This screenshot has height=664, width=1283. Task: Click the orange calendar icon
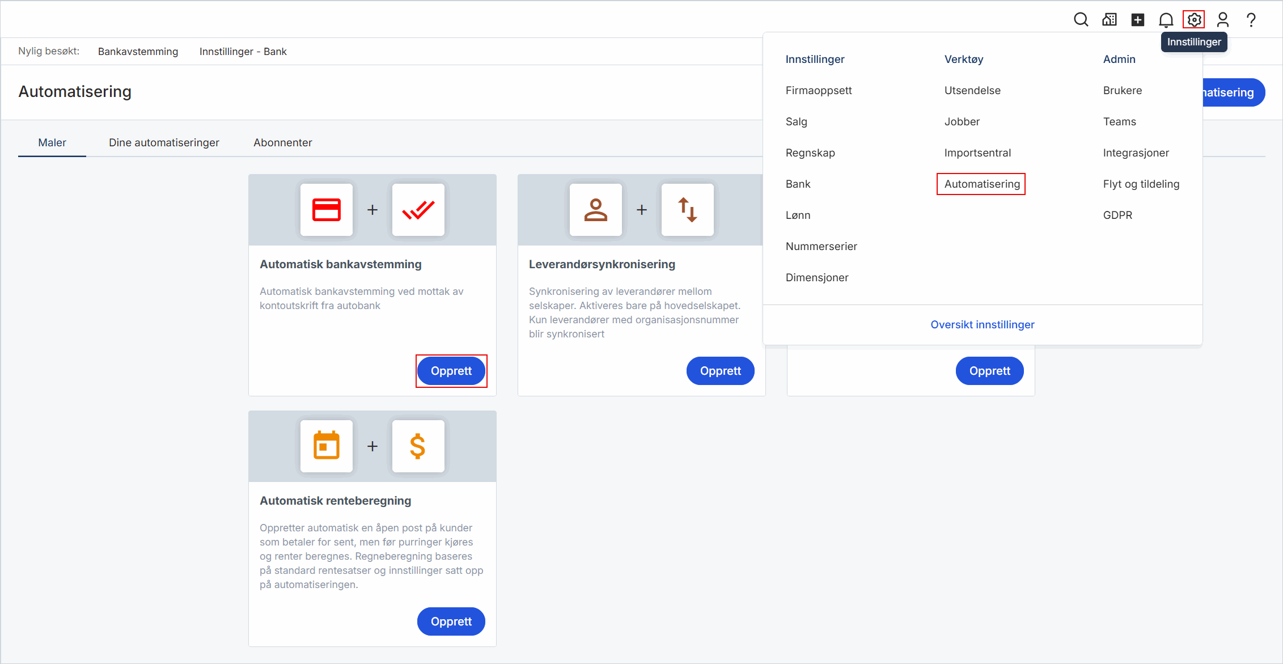[x=327, y=446]
